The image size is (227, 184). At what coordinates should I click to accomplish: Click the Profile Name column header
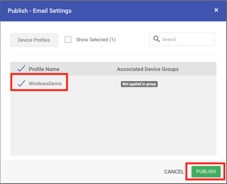point(44,69)
